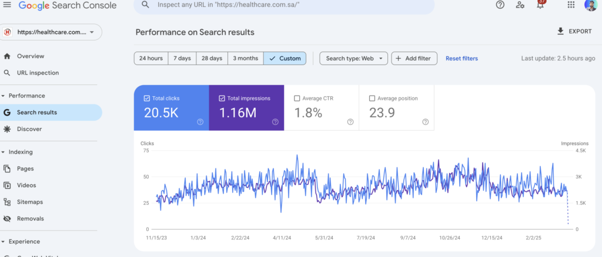Uncheck the Total impressions checkbox
The height and width of the screenshot is (257, 602).
coord(222,99)
